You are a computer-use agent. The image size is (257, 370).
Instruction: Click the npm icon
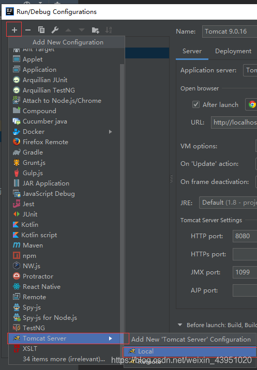(x=17, y=256)
